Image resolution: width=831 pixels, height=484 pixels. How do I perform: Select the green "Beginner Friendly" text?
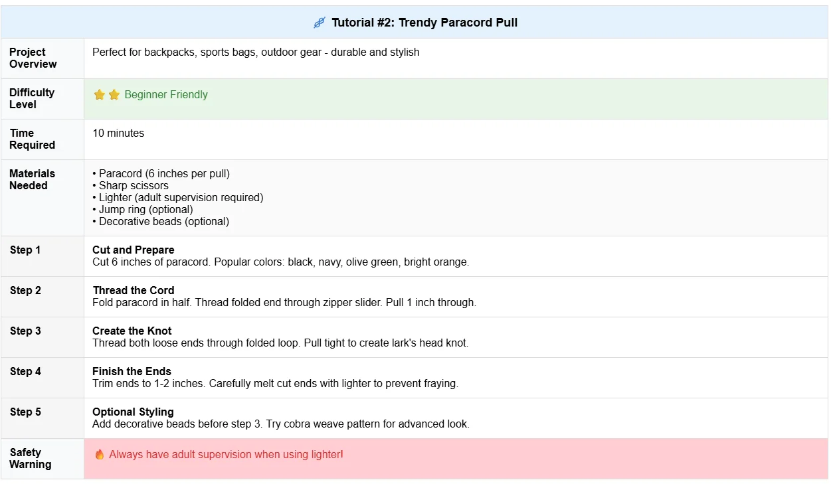tap(166, 95)
